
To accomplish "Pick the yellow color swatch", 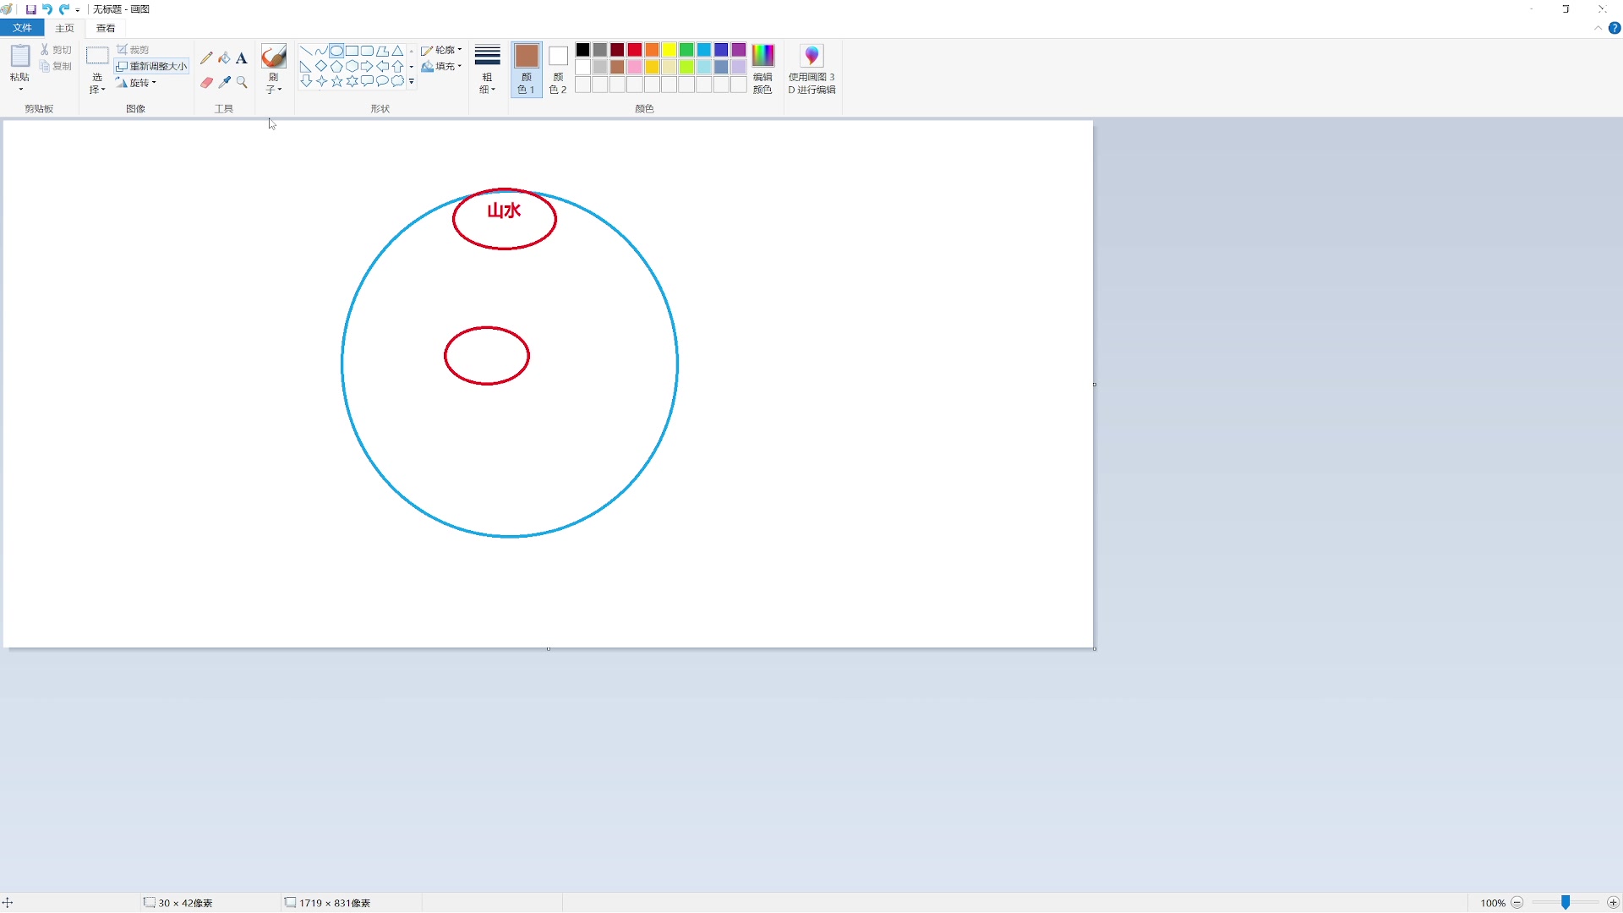I will [669, 50].
